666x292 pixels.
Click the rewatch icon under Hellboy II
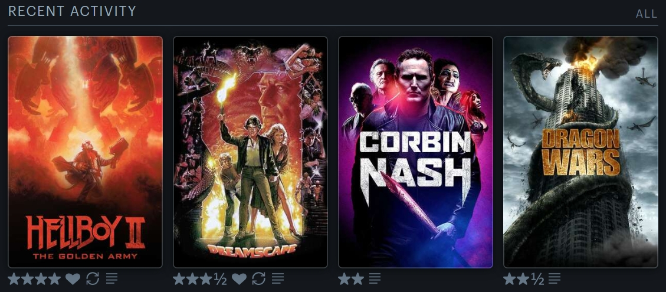[x=93, y=279]
